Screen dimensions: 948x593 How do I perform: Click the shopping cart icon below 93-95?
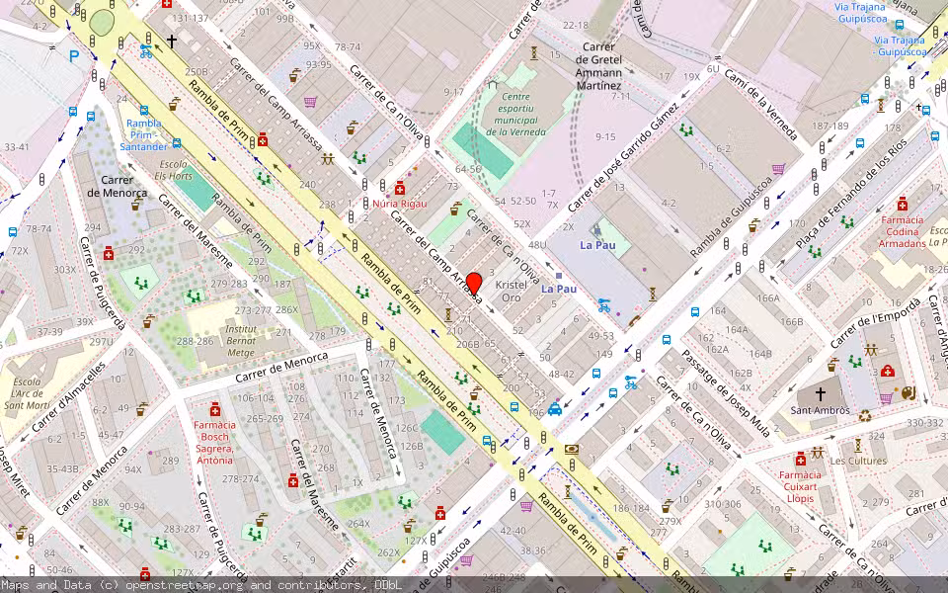[x=310, y=102]
